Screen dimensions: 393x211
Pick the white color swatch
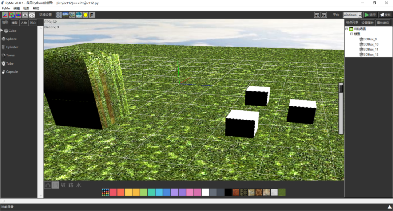click(205, 192)
